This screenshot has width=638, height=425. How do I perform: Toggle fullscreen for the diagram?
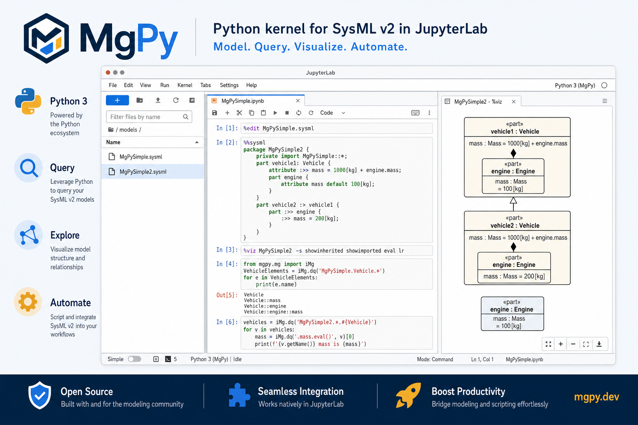586,344
